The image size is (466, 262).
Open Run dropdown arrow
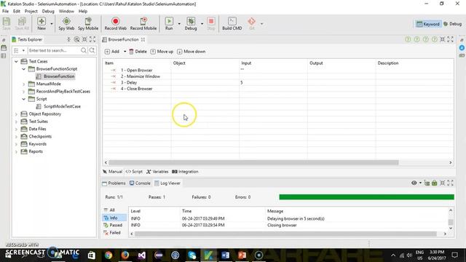pos(179,24)
